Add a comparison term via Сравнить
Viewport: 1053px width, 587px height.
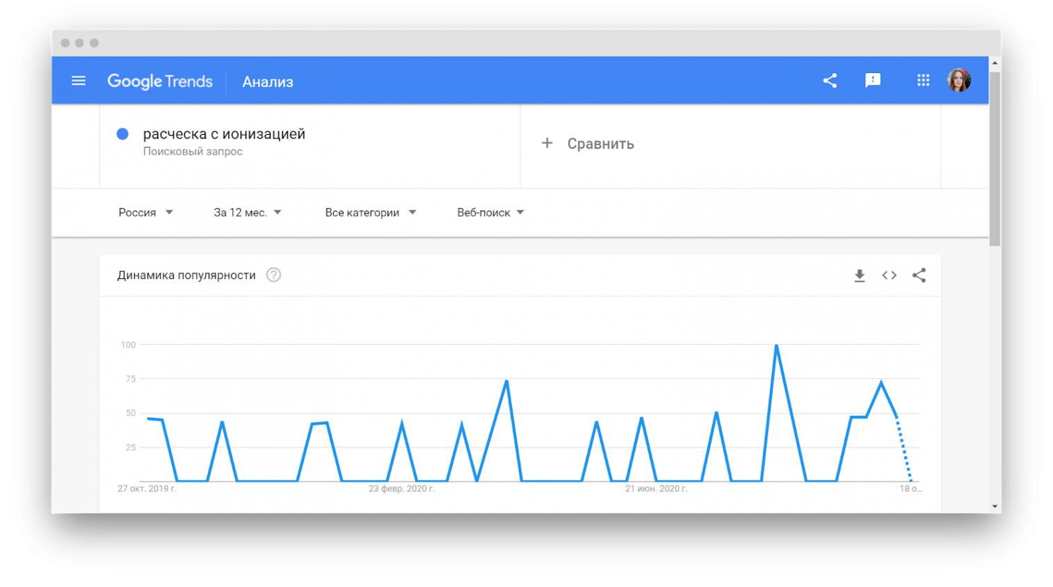600,144
